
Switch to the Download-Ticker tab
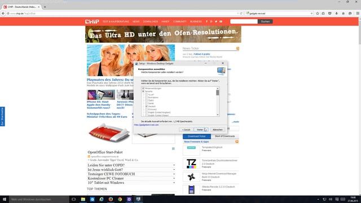click(197, 136)
